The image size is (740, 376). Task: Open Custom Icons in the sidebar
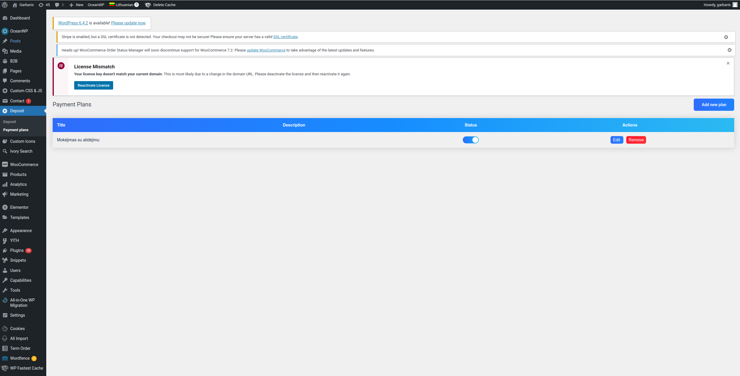(23, 141)
